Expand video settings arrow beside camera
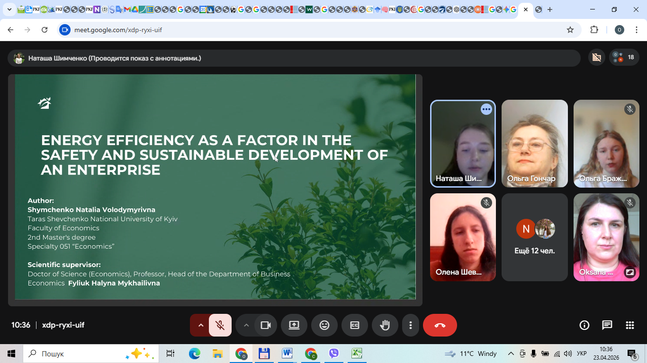This screenshot has height=363, width=647. click(246, 325)
